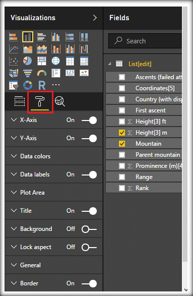Screen dimensions: 193x296
Task: Choose the KPI visual
Action: (84, 73)
